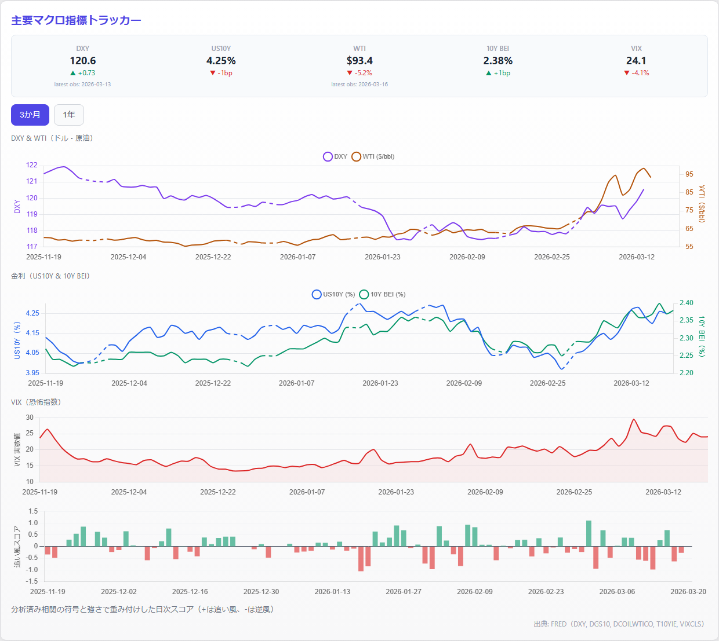Image resolution: width=719 pixels, height=641 pixels.
Task: Click the US10Y change -1bp
Action: [x=221, y=73]
